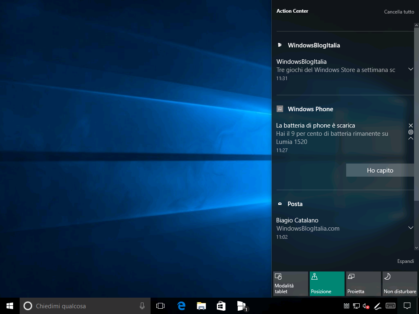Open the pen workspace tray icon
This screenshot has height=314, width=419.
377,306
